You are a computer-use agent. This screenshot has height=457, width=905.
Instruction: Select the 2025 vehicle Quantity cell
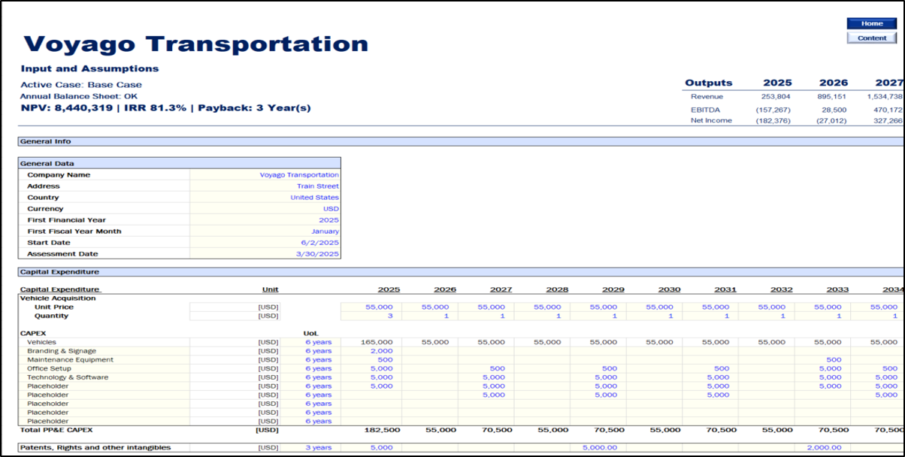tap(371, 316)
